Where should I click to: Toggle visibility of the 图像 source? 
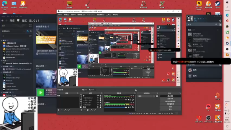pos(98,107)
